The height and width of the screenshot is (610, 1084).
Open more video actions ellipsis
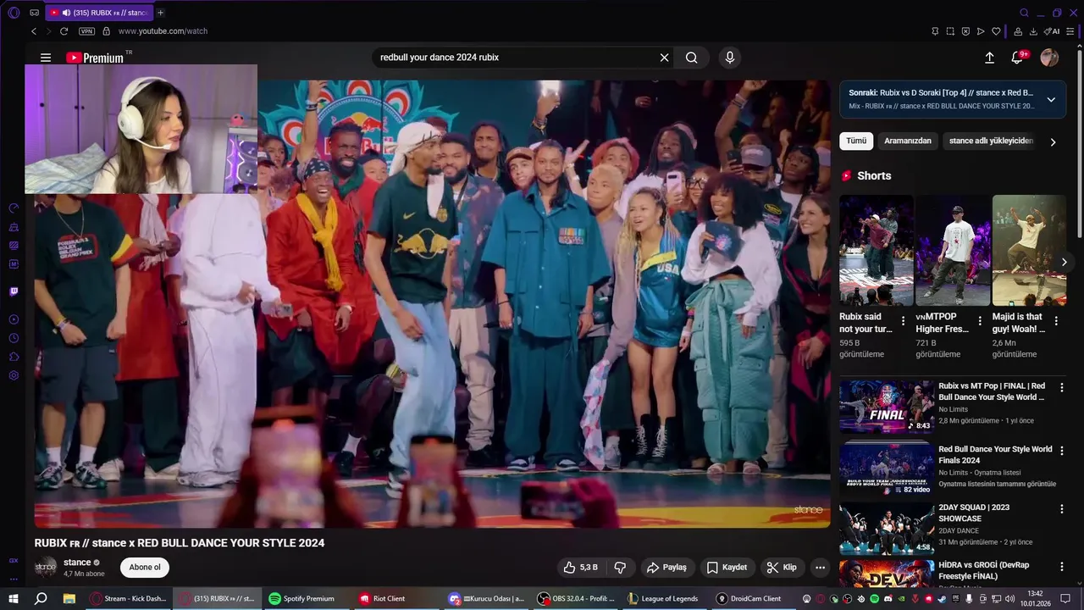(820, 568)
